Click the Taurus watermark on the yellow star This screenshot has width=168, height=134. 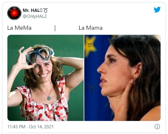90,45
